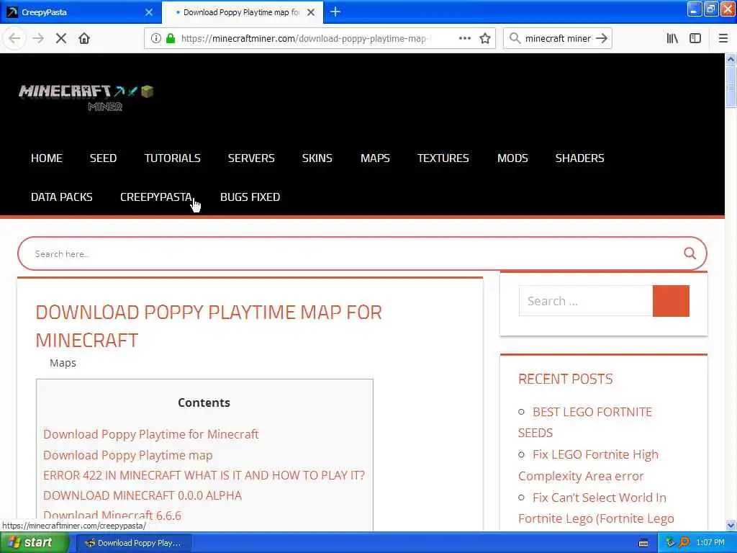
Task: Click the magnifier icon in site search bar
Action: coord(689,253)
